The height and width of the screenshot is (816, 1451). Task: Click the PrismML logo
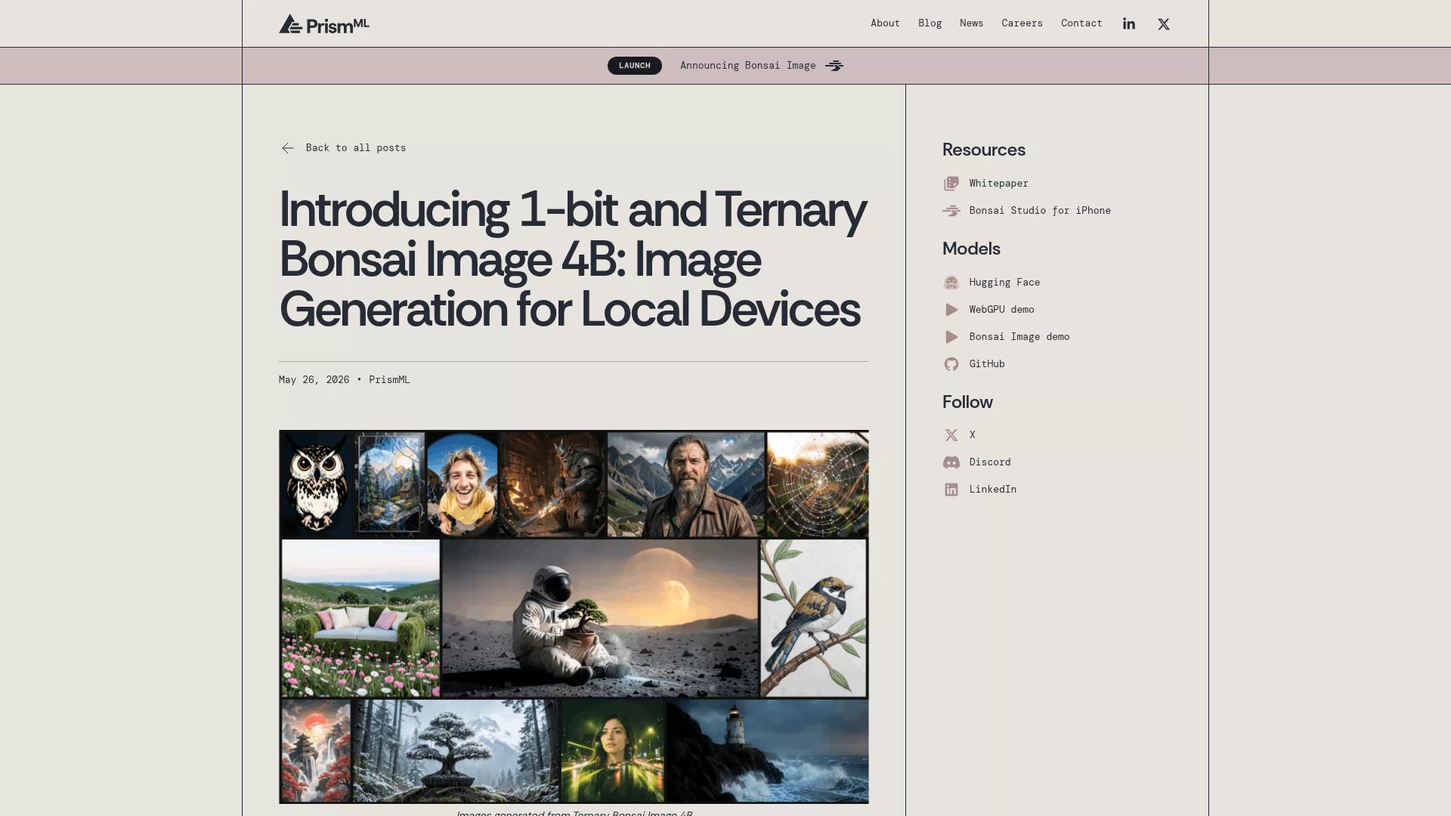click(324, 24)
